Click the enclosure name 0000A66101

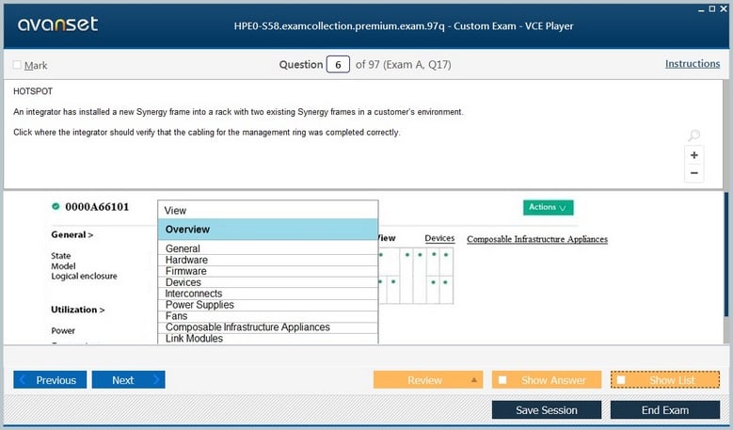point(97,207)
